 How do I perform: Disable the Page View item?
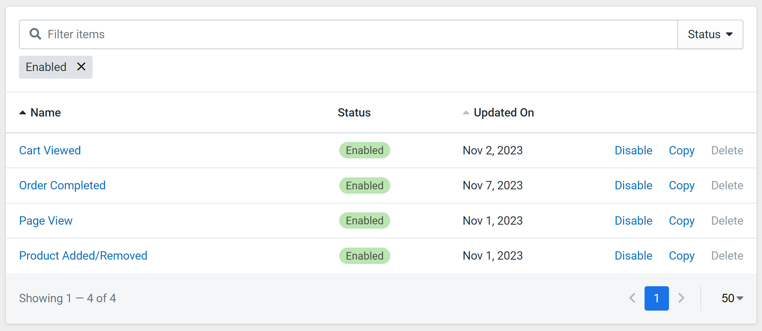pyautogui.click(x=633, y=221)
